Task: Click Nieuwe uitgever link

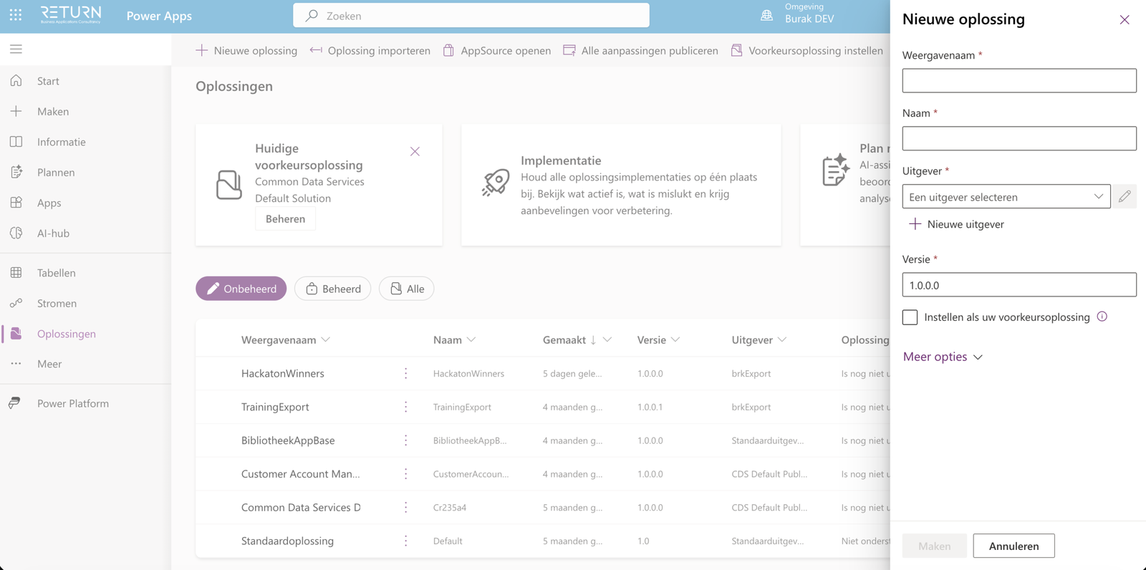Action: point(956,224)
